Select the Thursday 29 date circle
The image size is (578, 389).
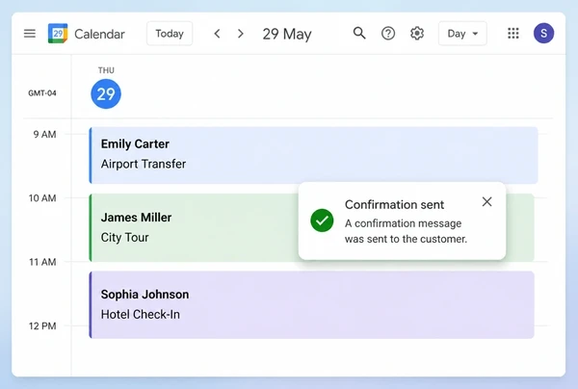click(106, 94)
